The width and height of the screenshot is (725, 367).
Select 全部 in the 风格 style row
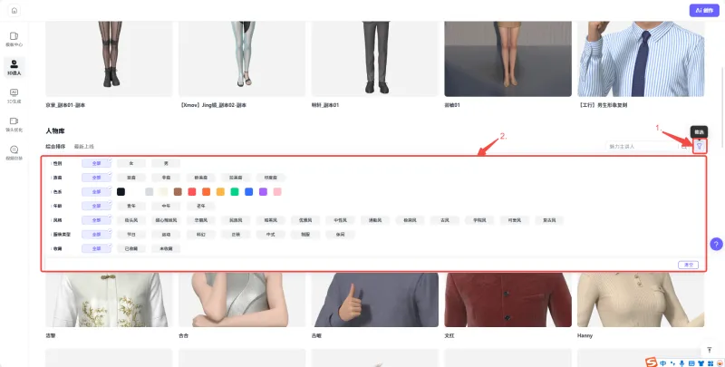click(x=96, y=220)
